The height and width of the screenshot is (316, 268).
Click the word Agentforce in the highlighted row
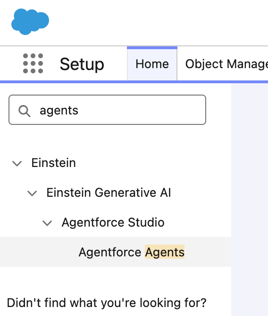click(110, 252)
